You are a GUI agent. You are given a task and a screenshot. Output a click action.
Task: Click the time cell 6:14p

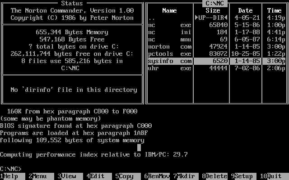[x=276, y=39]
